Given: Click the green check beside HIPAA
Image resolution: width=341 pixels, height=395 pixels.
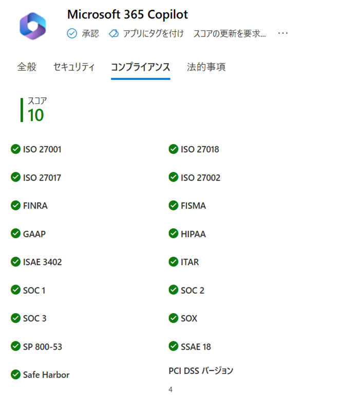Looking at the screenshot, I should tap(174, 234).
